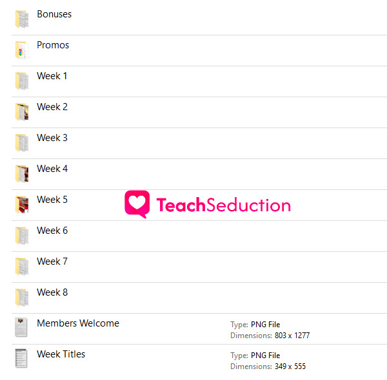Select the Week 2 folder icon
The width and height of the screenshot is (387, 380).
coord(22,112)
